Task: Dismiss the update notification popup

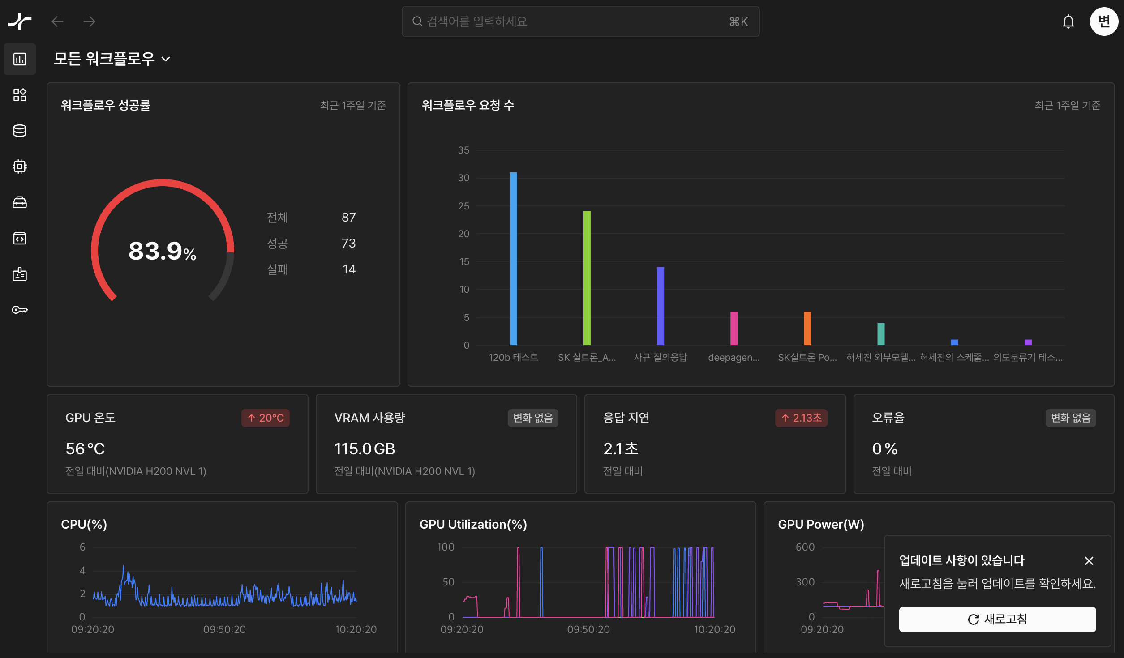Action: [1089, 560]
